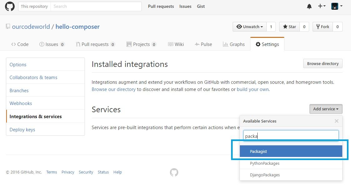The width and height of the screenshot is (351, 186).
Task: Click the service filter text field
Action: [291, 136]
